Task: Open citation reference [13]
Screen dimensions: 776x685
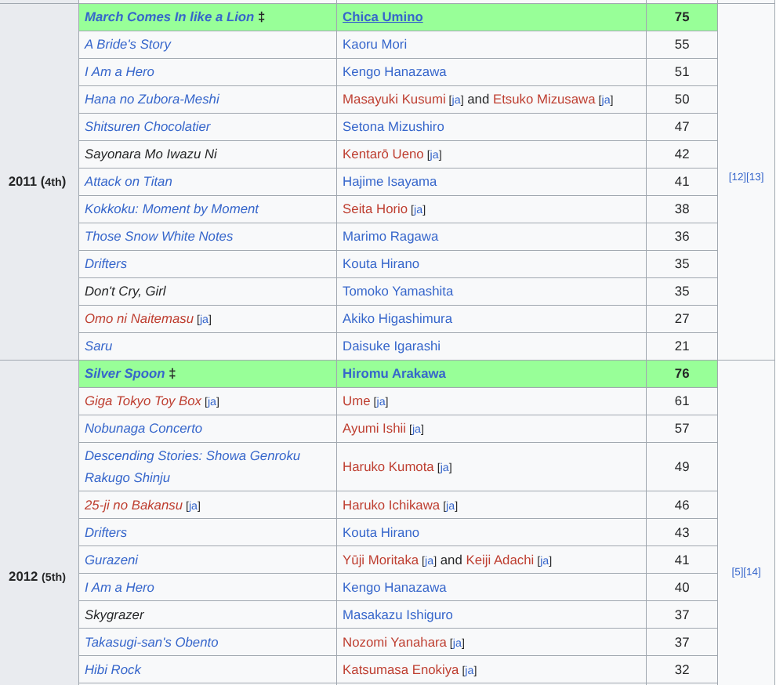Action: (755, 176)
